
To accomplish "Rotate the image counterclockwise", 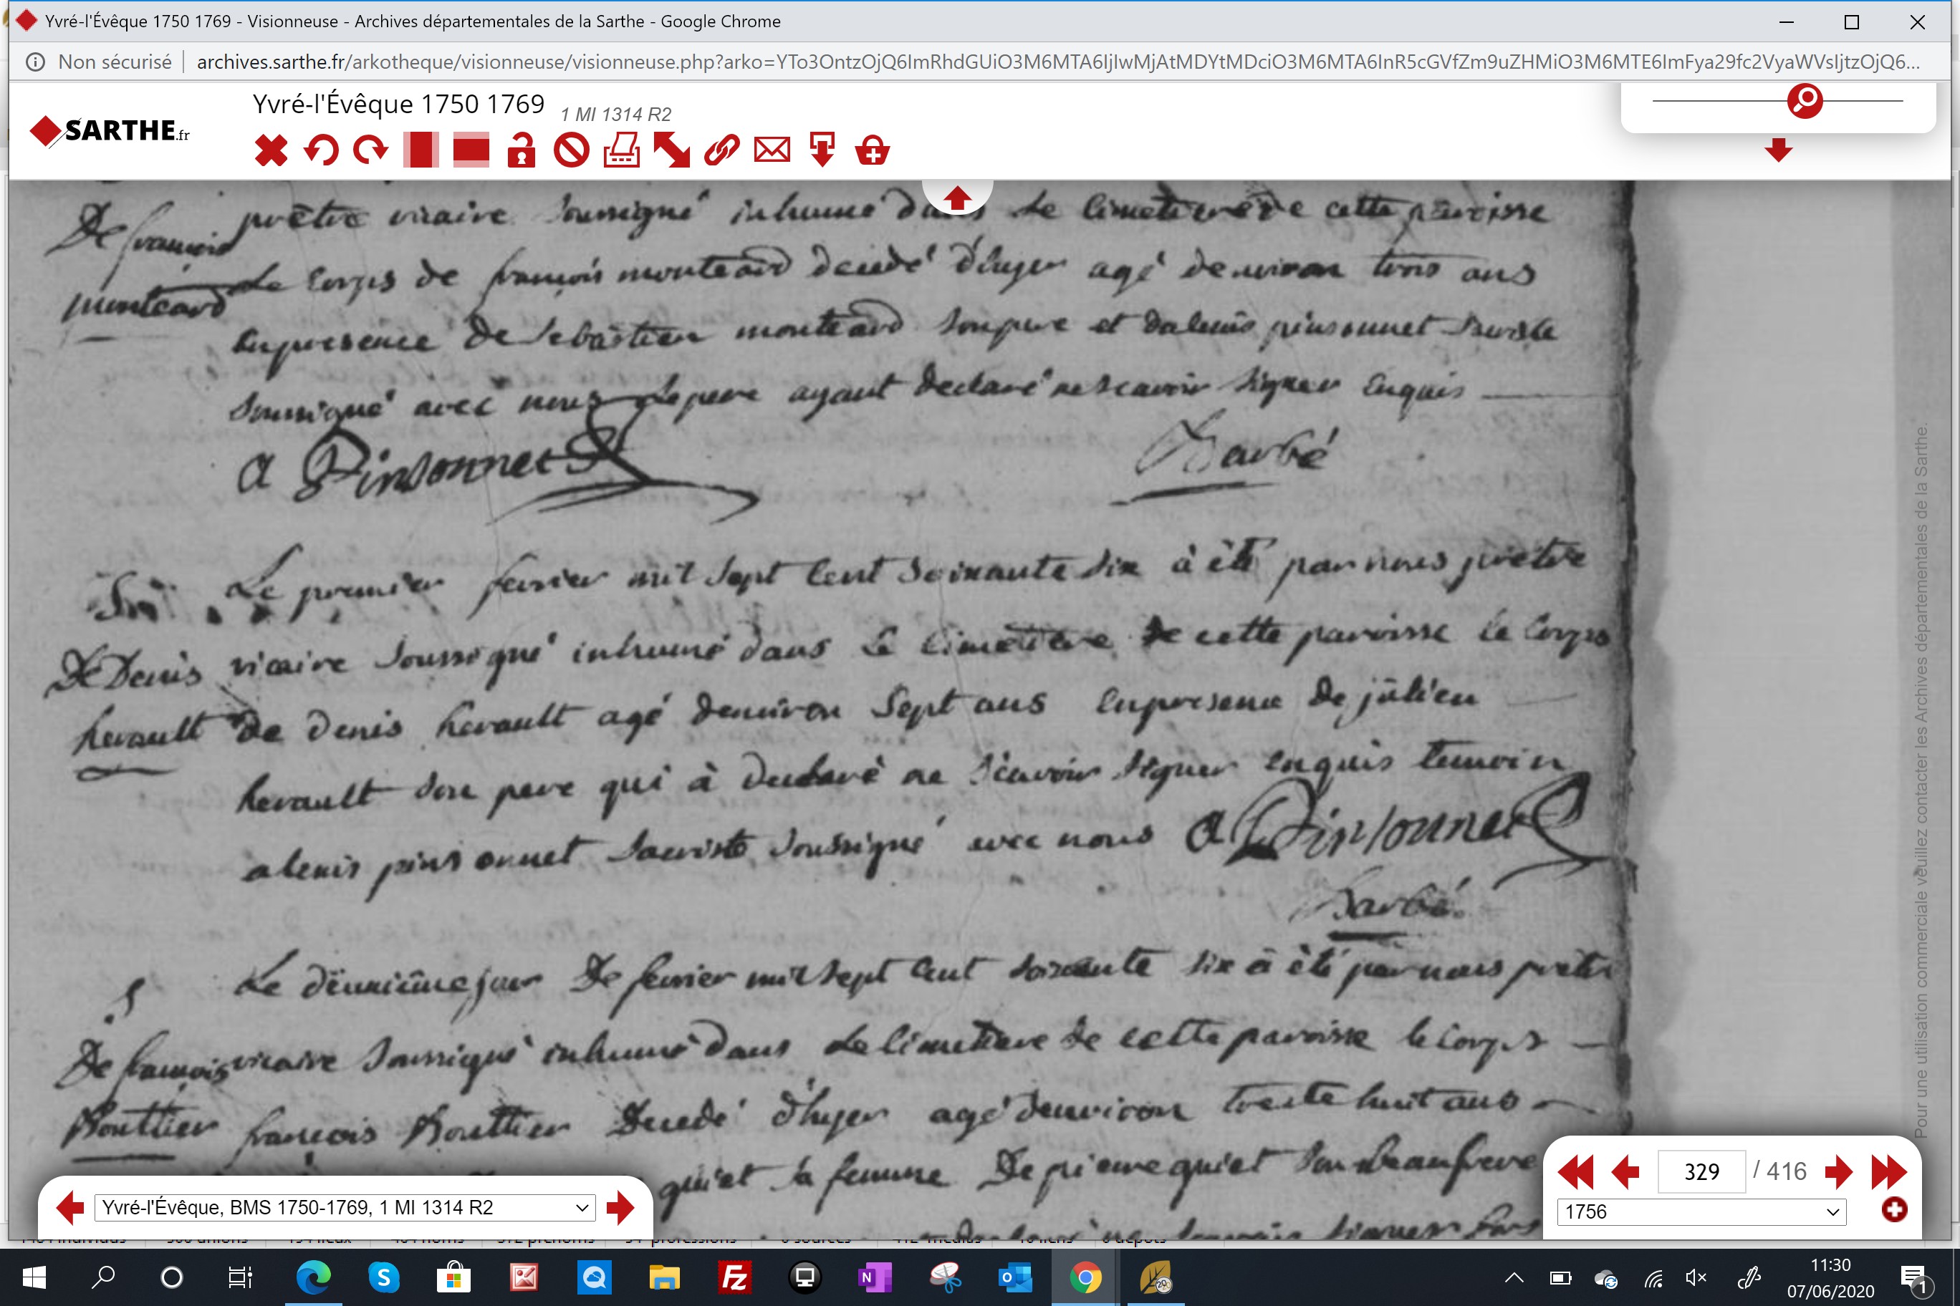I will coord(321,151).
